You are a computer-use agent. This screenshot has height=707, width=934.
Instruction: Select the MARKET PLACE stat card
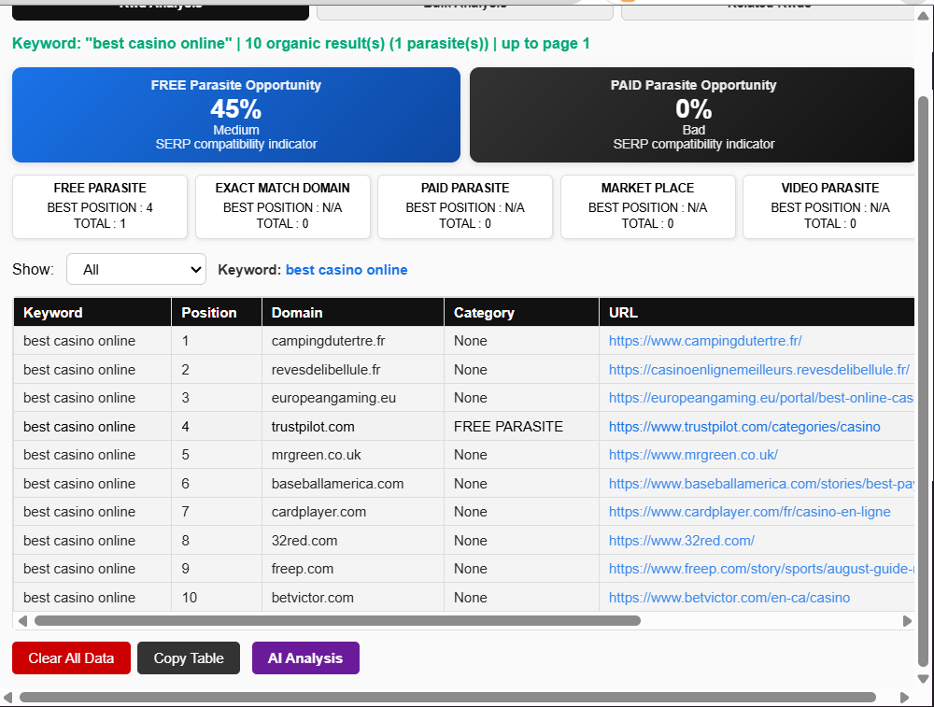tap(647, 206)
